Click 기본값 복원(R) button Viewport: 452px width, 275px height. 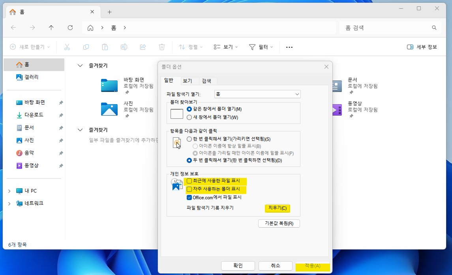[x=279, y=223]
